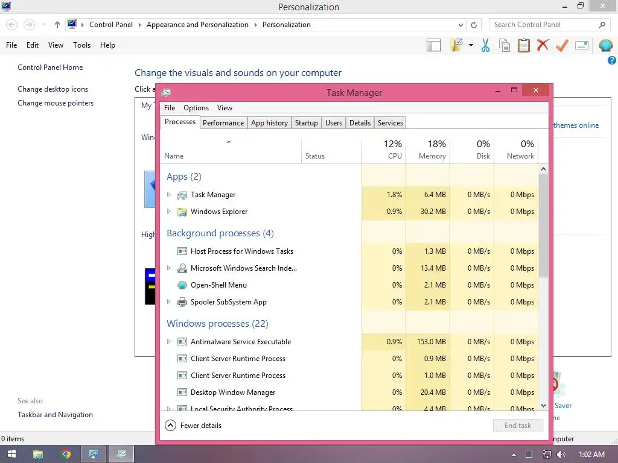Click the Windows Explorer process icon
Viewport: 618px width, 463px height.
pos(182,212)
